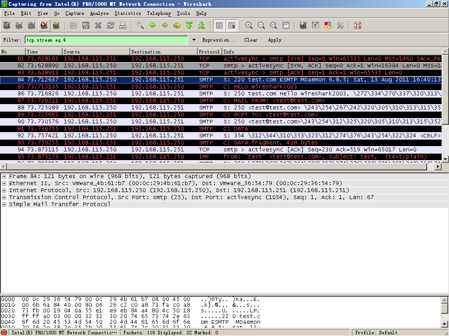449x336 pixels.
Task: Sort by the Protocol column header
Action: click(x=210, y=52)
